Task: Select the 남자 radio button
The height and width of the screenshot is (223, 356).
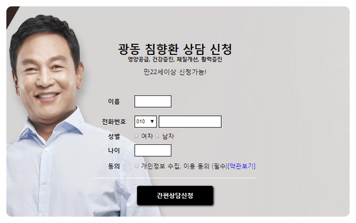Action: pyautogui.click(x=157, y=136)
